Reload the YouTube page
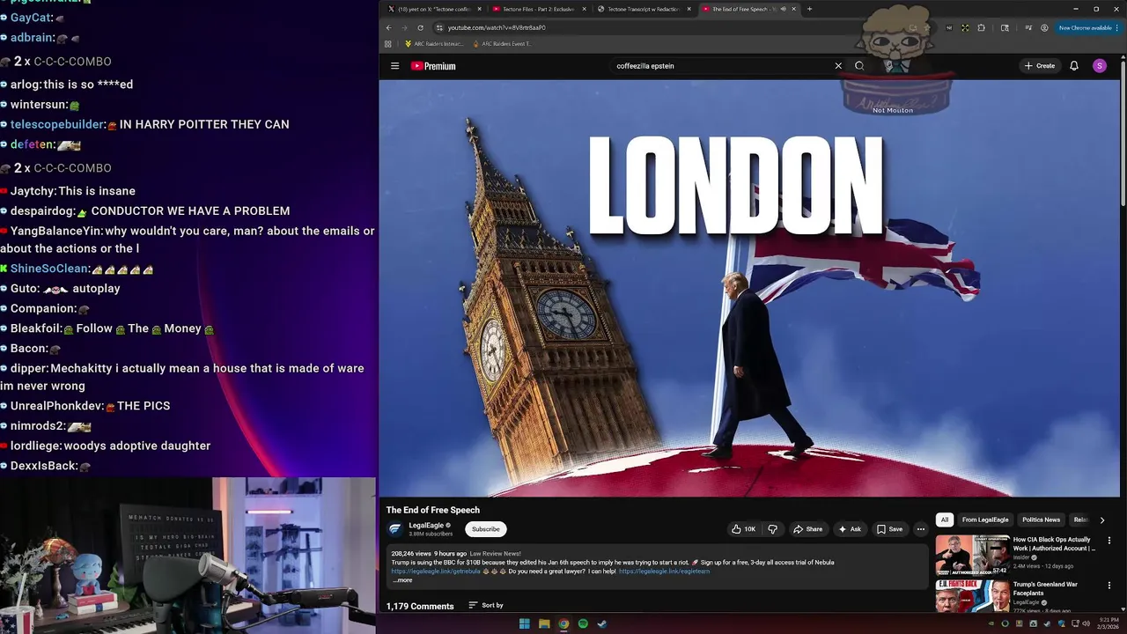Viewport: 1127px width, 634px height. tap(420, 27)
